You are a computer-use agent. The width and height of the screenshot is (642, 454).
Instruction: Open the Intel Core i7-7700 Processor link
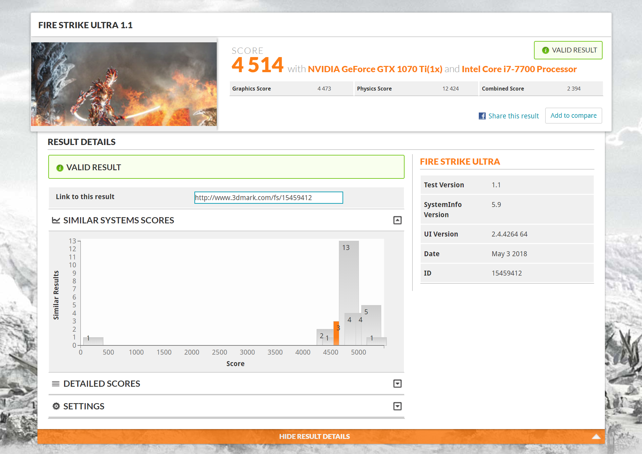[x=519, y=69]
